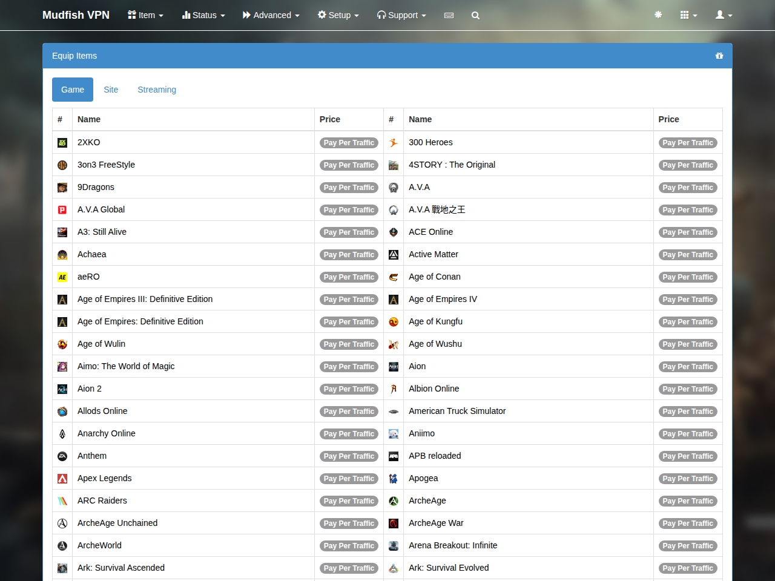Click the Albion Online game icon
Screen dimensions: 775x581
pos(394,389)
